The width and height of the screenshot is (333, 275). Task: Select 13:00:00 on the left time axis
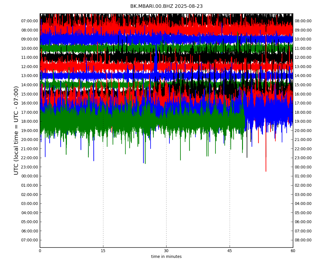point(30,76)
